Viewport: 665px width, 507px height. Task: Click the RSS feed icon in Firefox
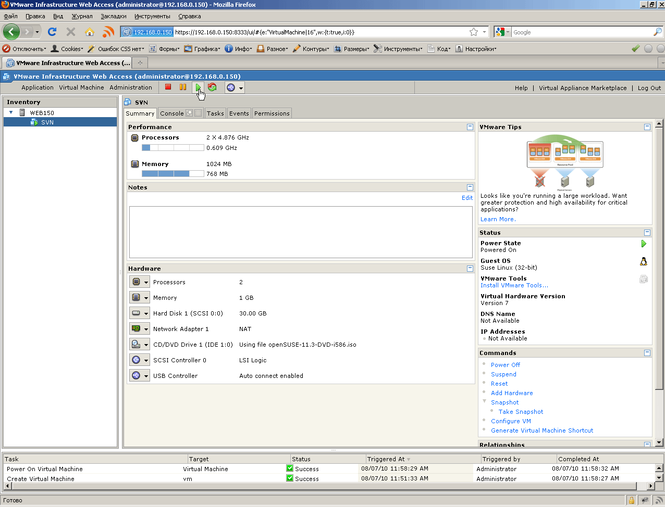(x=108, y=32)
